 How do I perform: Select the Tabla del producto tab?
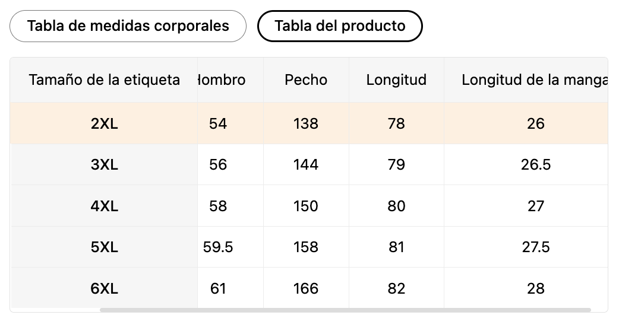click(x=340, y=26)
